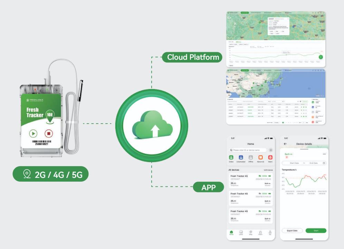This screenshot has height=249, width=344.
Task: Click the Cloud Platform label
Action: click(192, 57)
